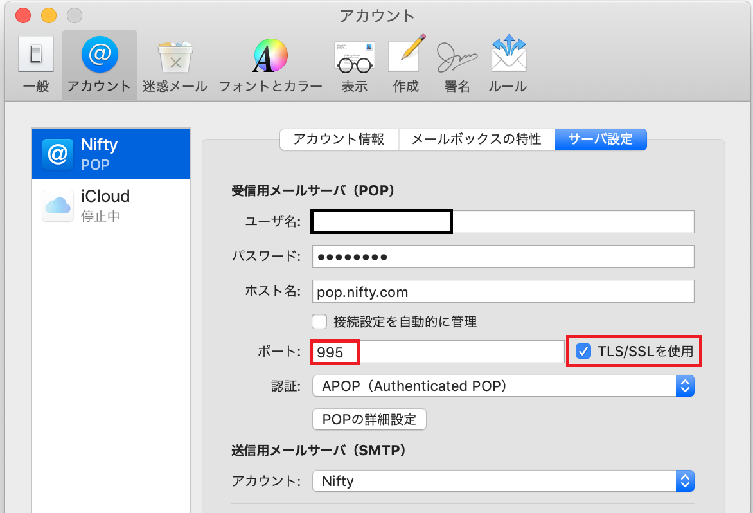Image resolution: width=753 pixels, height=513 pixels.
Task: Switch to Viewing (表示) preferences
Action: tap(354, 64)
